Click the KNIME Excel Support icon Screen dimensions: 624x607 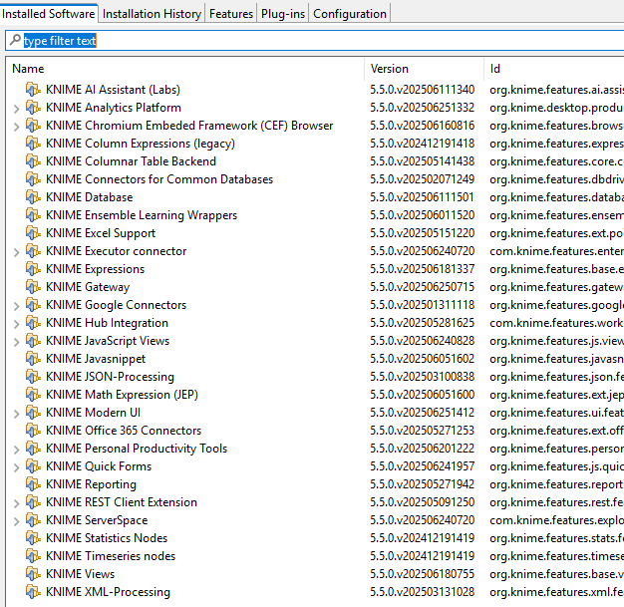[x=33, y=232]
